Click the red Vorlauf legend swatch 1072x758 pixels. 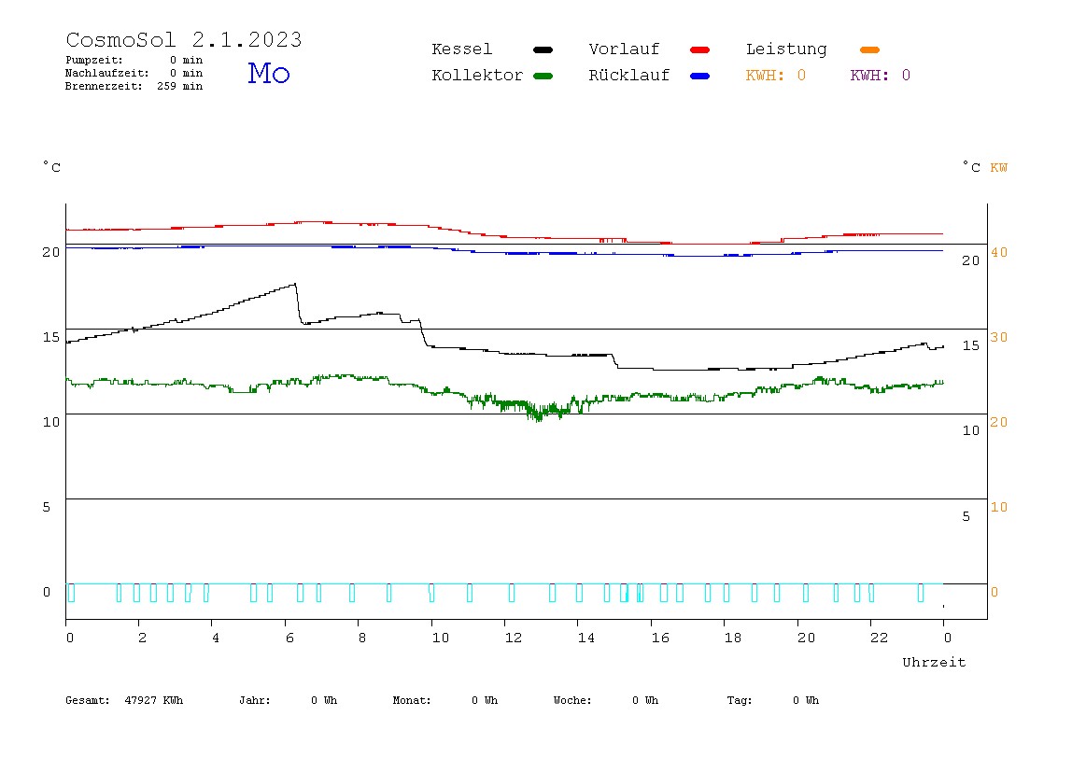pos(699,49)
